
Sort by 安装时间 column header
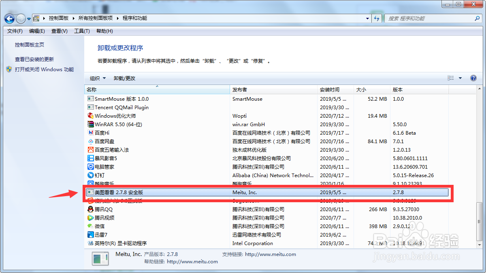(336, 90)
